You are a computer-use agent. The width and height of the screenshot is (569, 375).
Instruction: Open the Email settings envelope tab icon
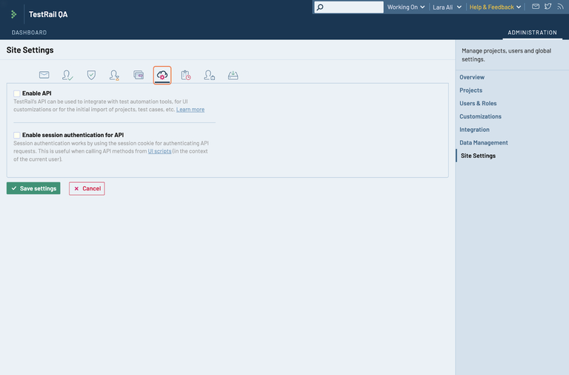(x=44, y=75)
